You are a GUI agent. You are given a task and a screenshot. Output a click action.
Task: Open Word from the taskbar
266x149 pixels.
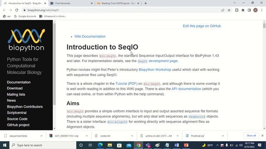pos(176,145)
